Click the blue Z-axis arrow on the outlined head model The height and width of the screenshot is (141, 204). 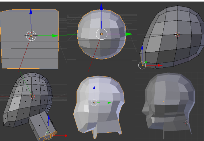click(x=94, y=87)
